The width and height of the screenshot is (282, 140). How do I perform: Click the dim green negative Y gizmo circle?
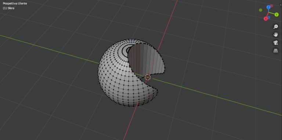[x=260, y=10]
